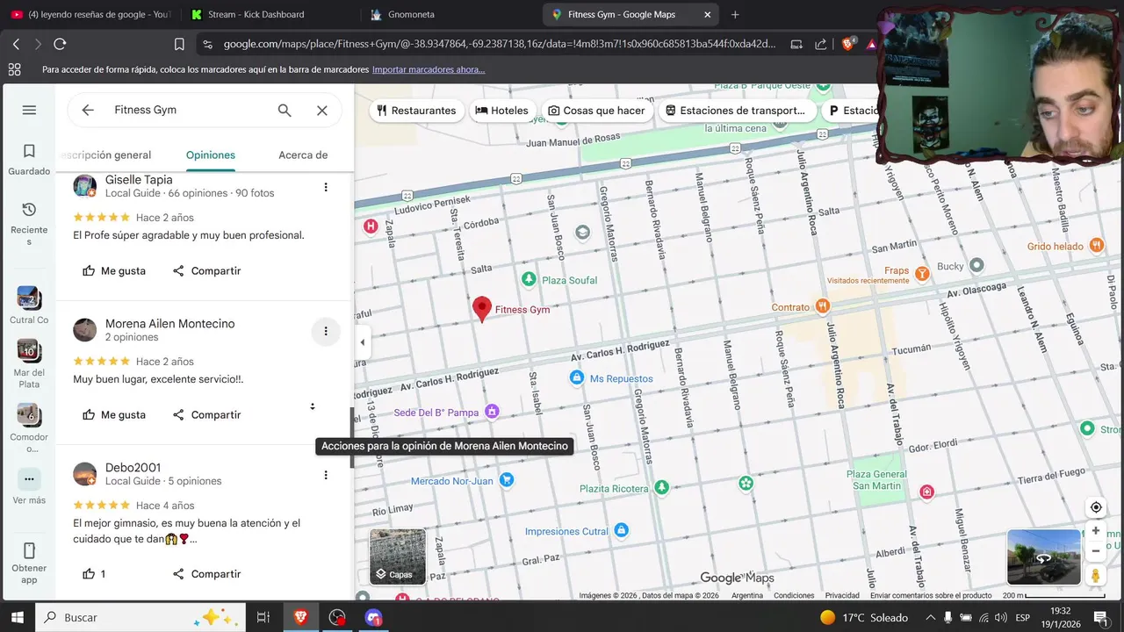This screenshot has width=1124, height=632.
Task: Open the Privacidad footer link
Action: pyautogui.click(x=842, y=595)
